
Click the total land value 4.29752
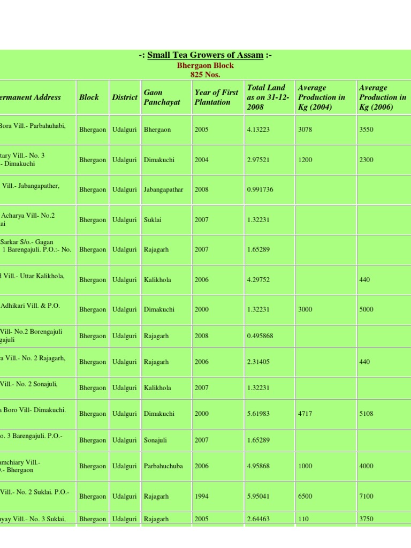pos(258,279)
